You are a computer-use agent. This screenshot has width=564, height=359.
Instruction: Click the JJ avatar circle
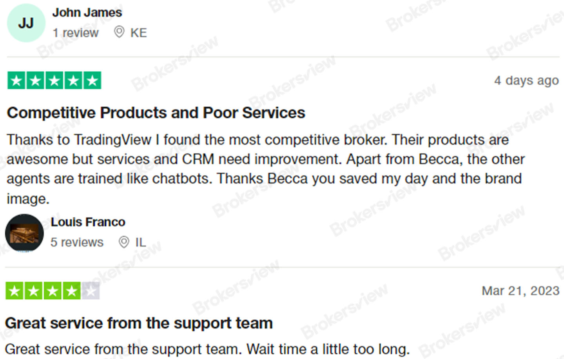coord(26,23)
